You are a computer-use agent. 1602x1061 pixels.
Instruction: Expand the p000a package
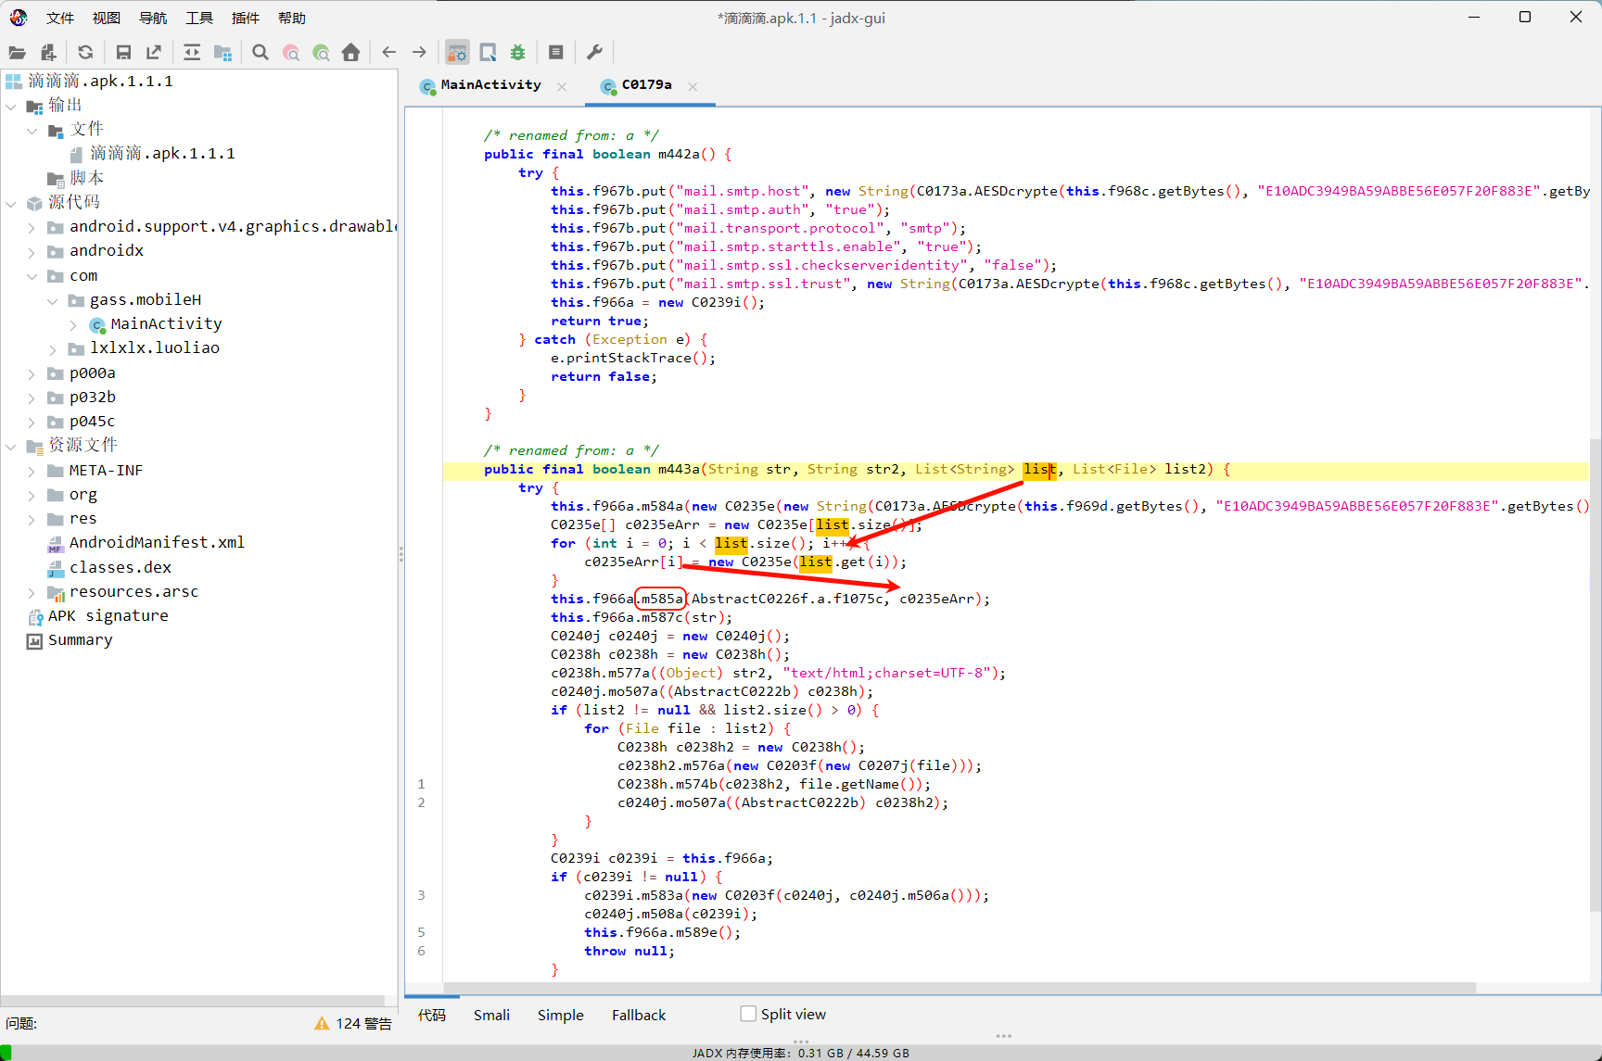32,374
